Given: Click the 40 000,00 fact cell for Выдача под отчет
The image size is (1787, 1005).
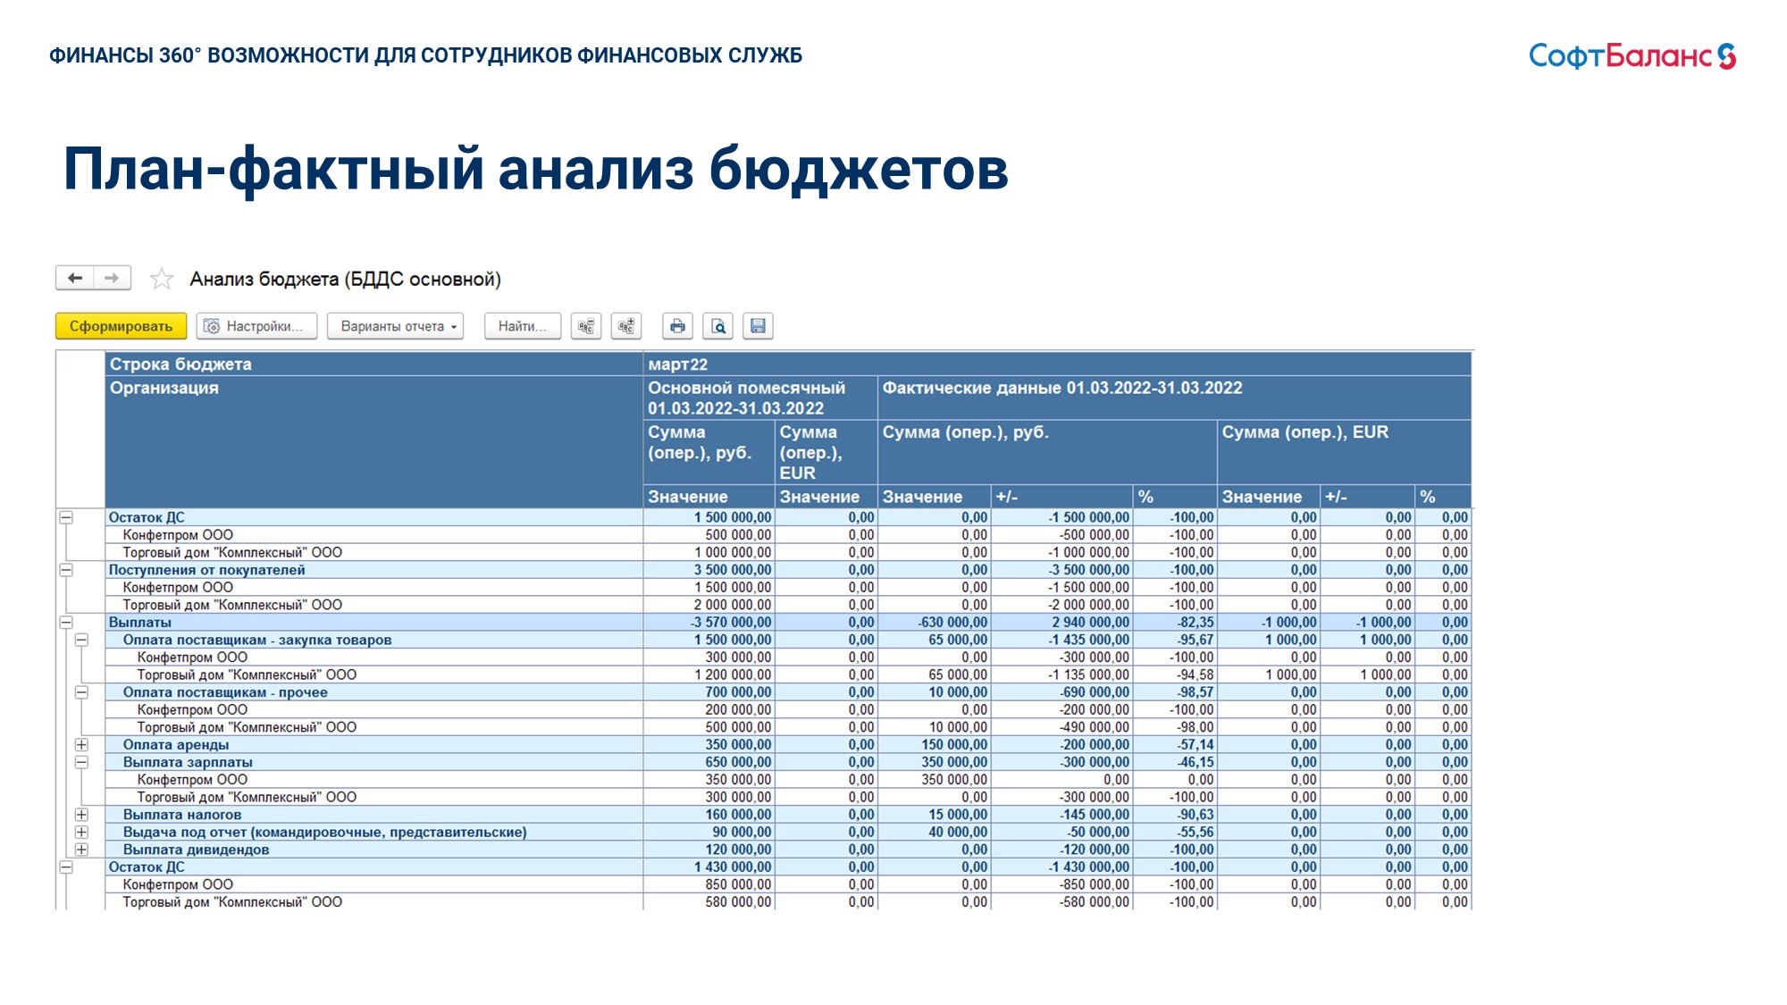Looking at the screenshot, I should tap(935, 833).
